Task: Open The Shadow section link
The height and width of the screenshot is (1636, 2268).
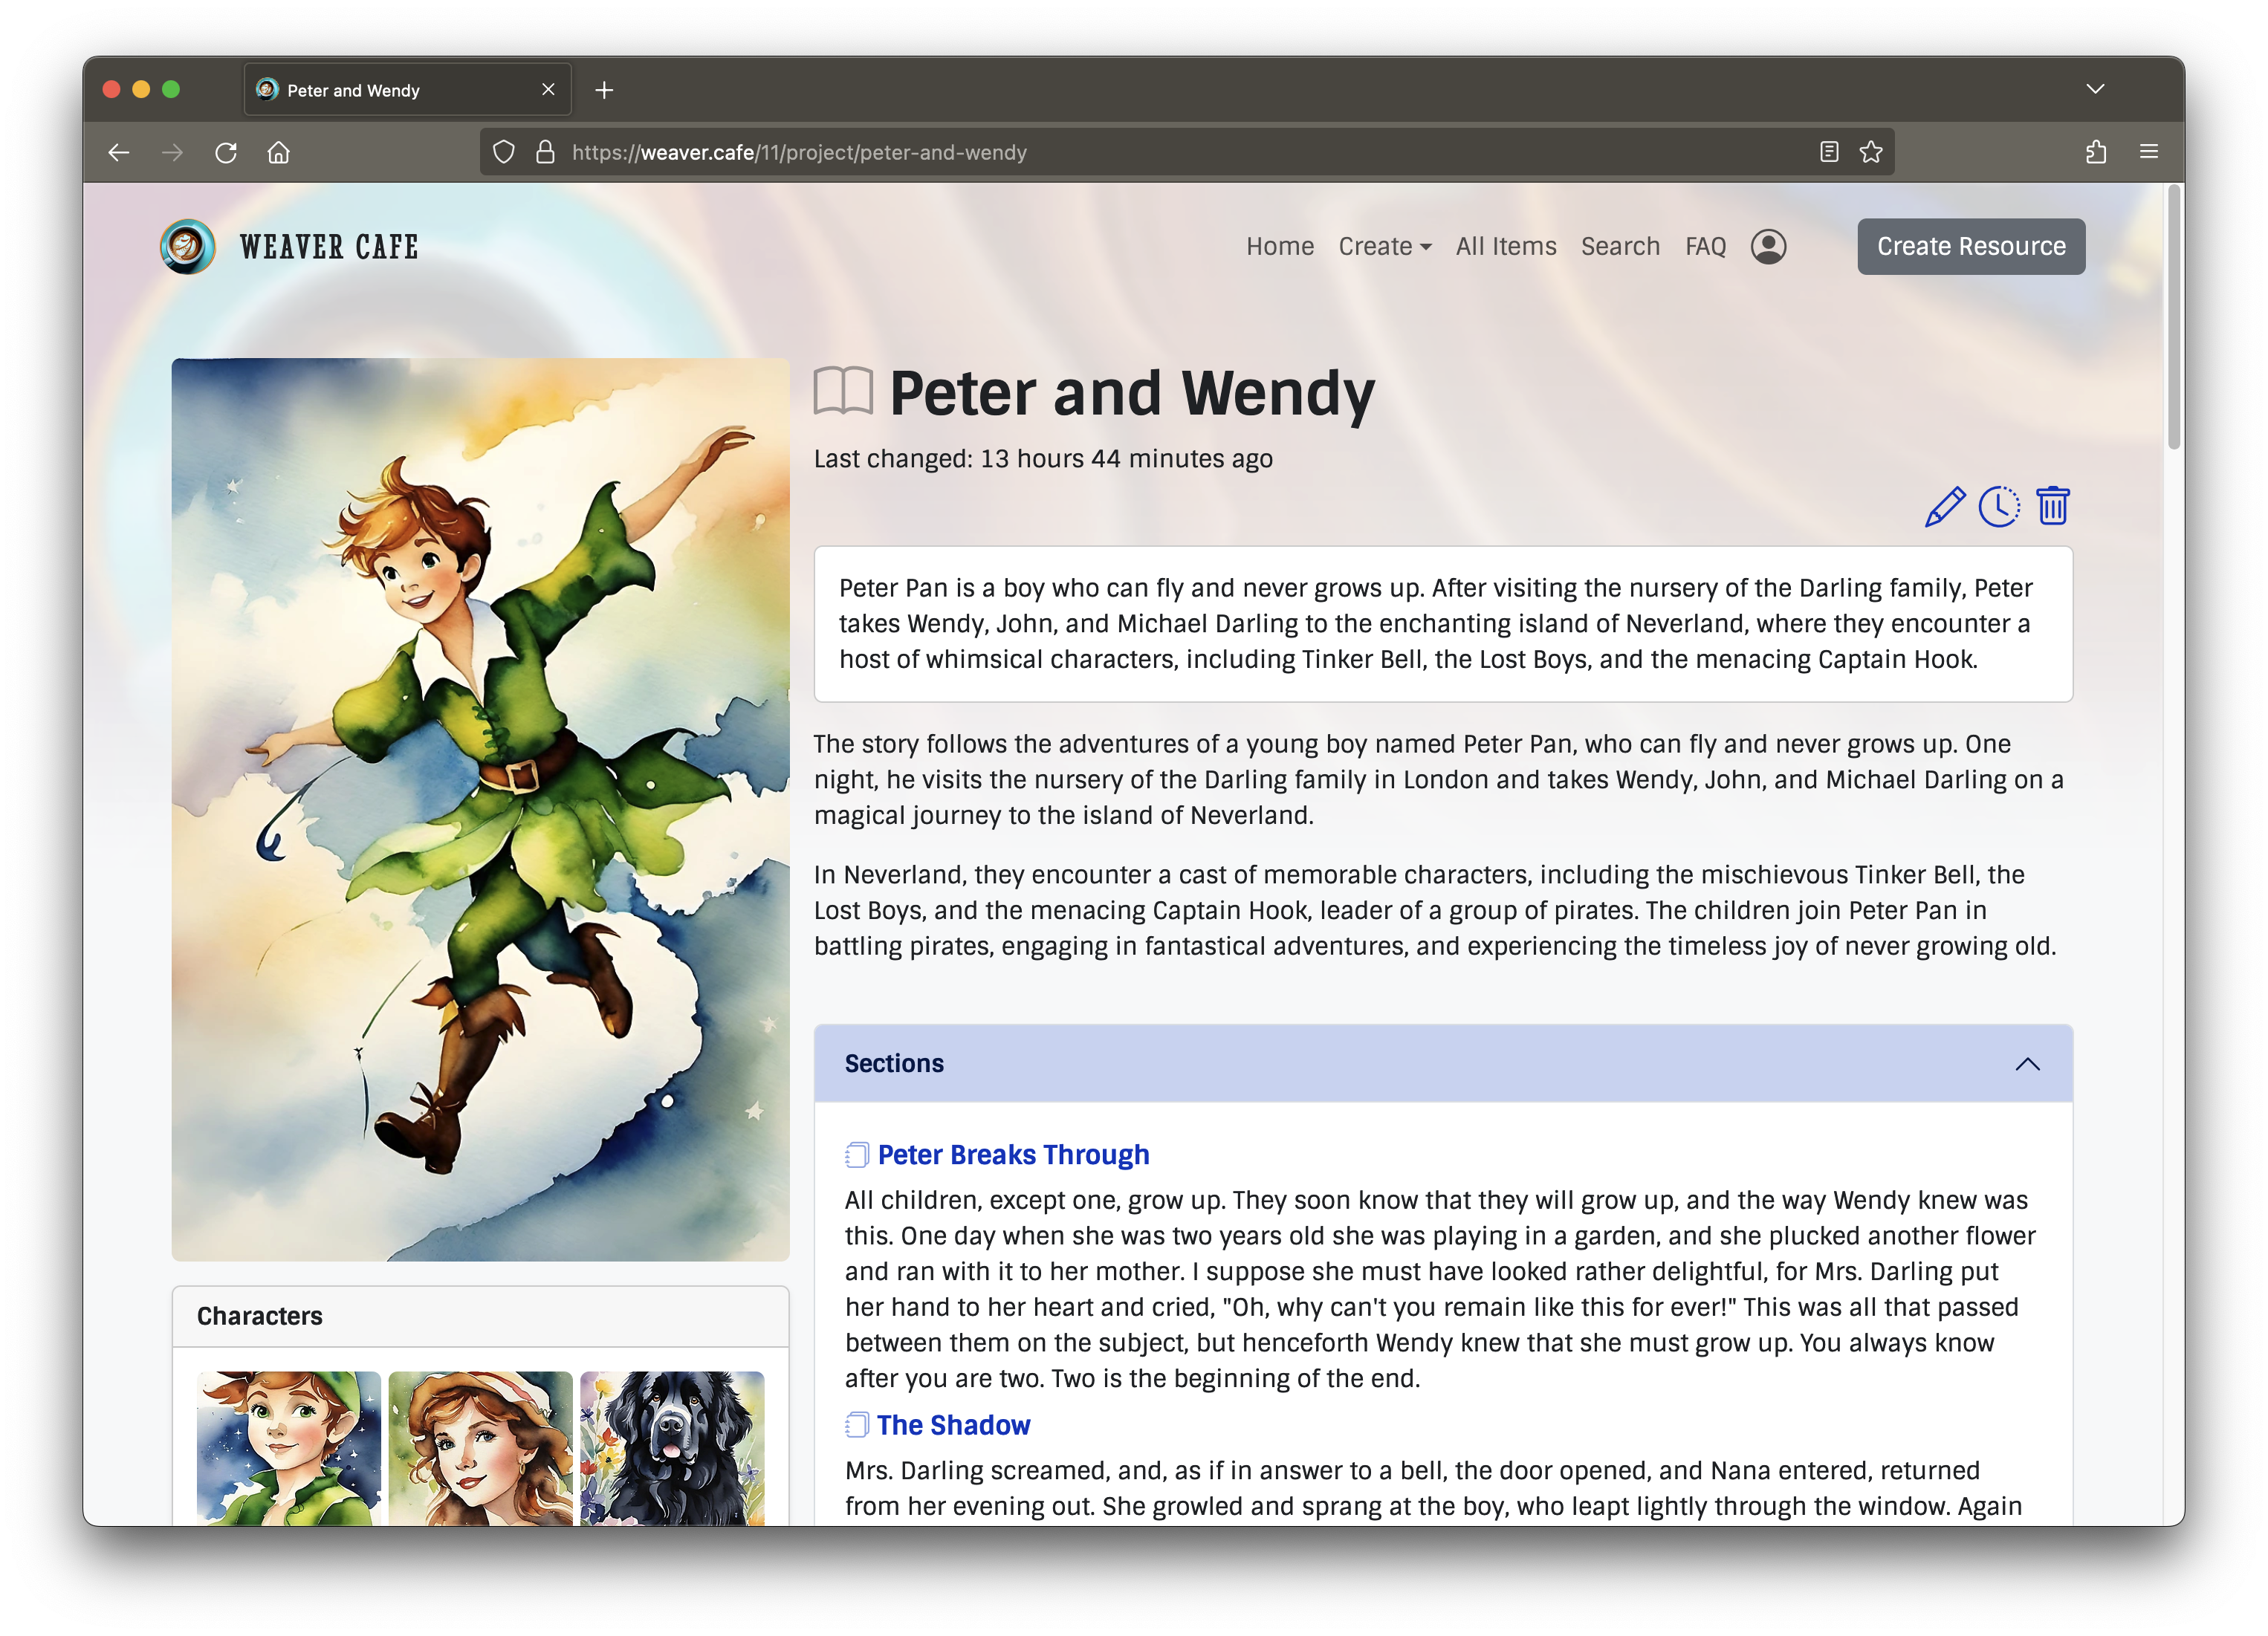Action: pyautogui.click(x=953, y=1425)
